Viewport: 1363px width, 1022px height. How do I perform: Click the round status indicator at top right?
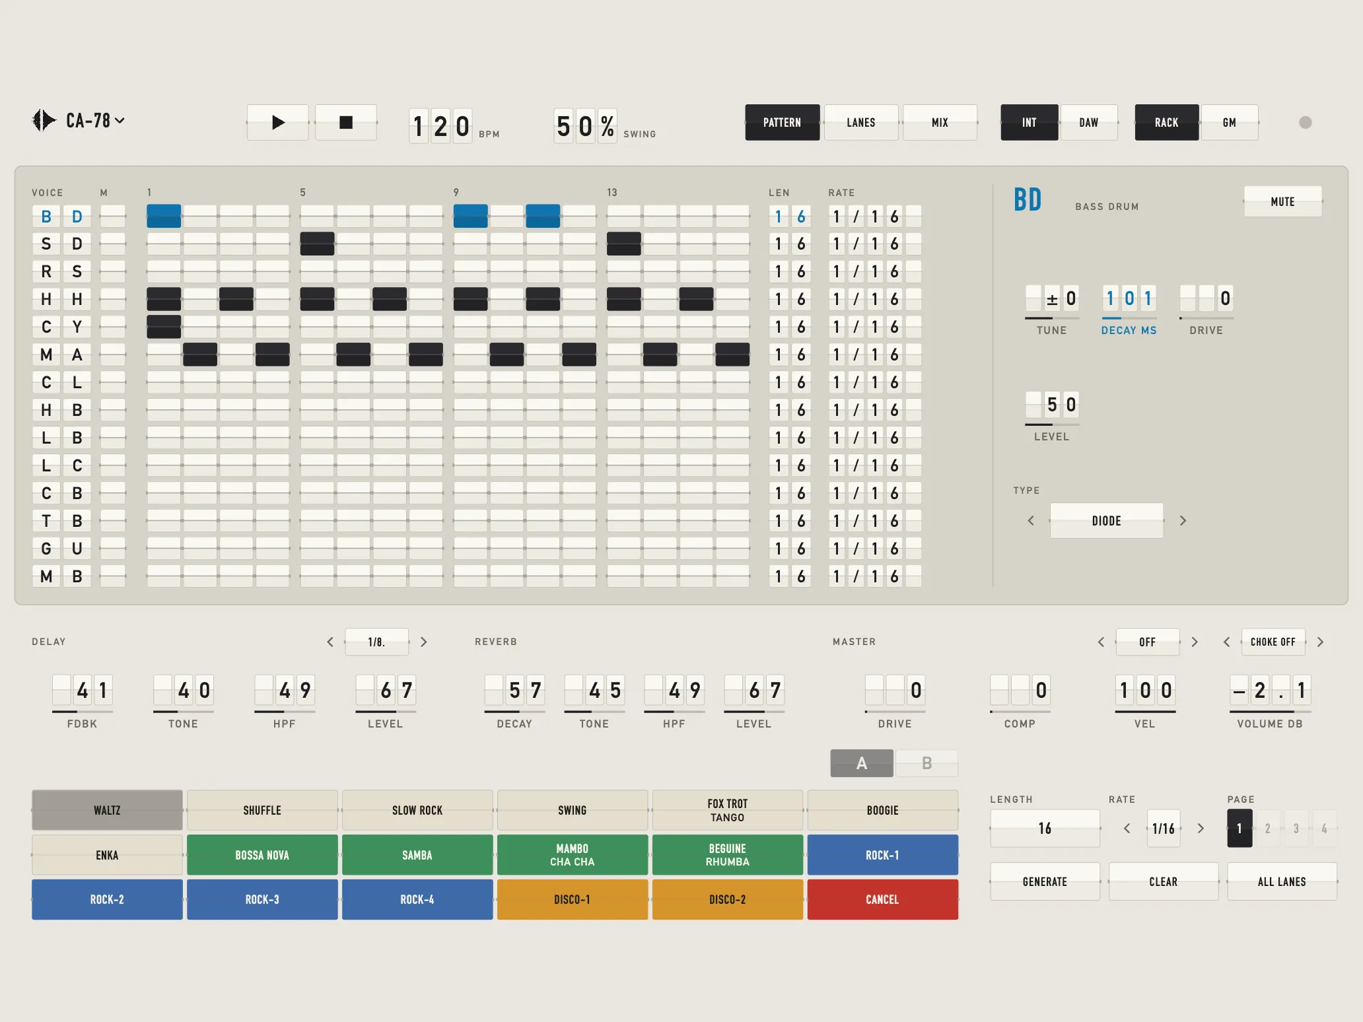coord(1305,122)
